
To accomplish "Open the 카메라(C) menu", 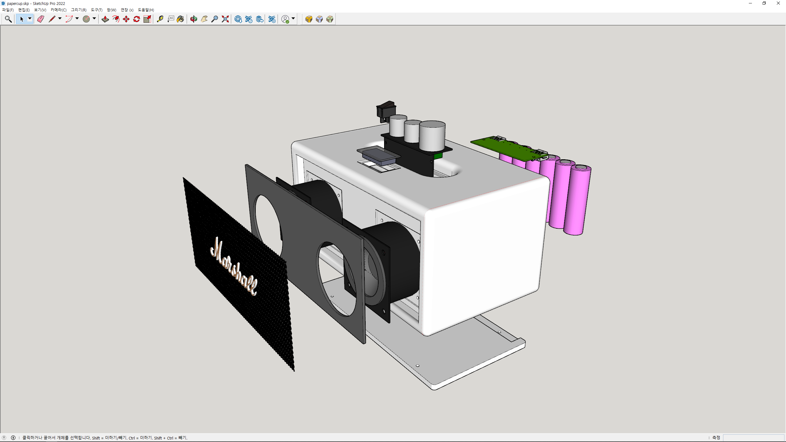I will pos(58,10).
